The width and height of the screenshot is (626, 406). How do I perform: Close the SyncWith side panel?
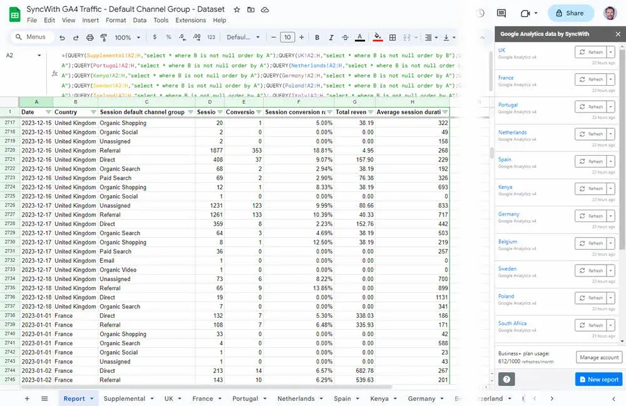[618, 34]
